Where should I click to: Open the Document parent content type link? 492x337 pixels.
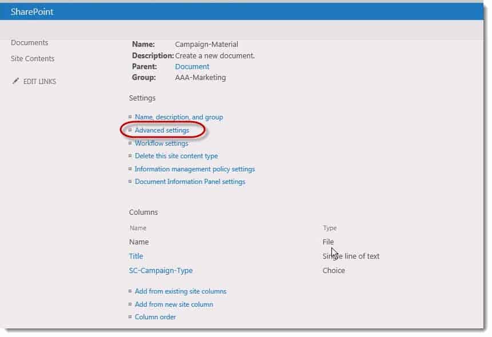click(x=192, y=66)
